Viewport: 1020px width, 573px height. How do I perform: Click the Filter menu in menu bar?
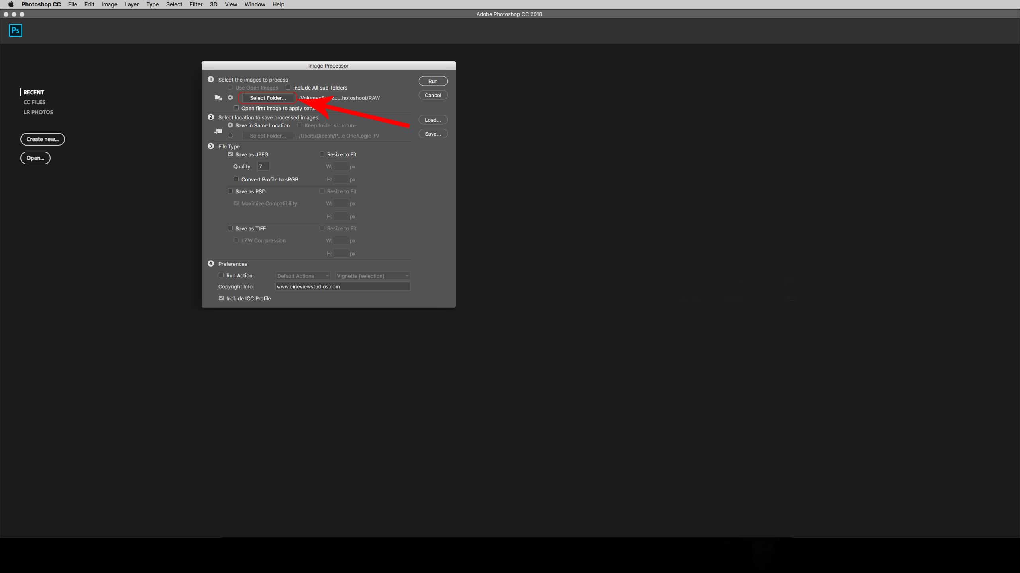(x=195, y=4)
